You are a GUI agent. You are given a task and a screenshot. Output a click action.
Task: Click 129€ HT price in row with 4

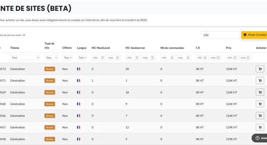pos(231,139)
